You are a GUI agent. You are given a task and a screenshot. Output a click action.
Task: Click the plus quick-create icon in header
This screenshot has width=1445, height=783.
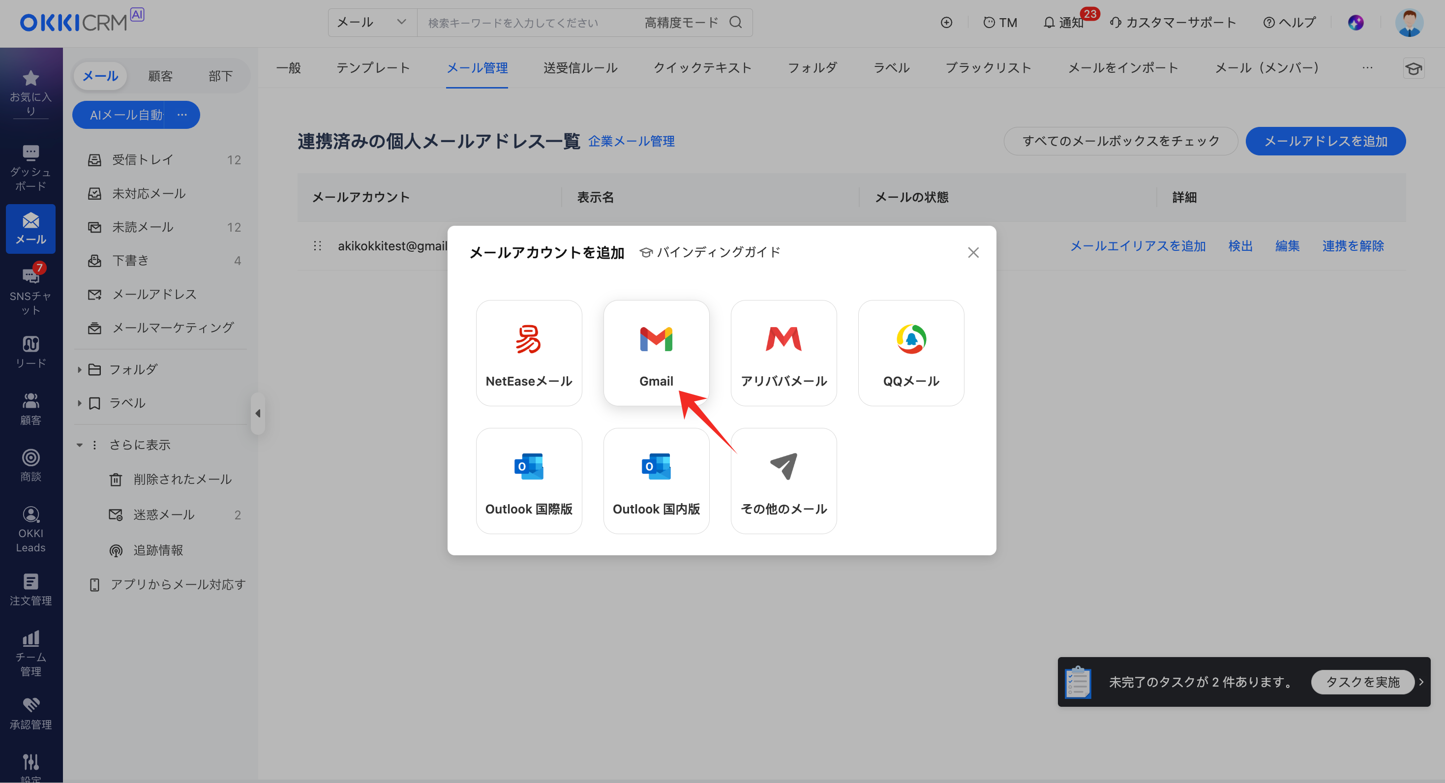point(946,23)
